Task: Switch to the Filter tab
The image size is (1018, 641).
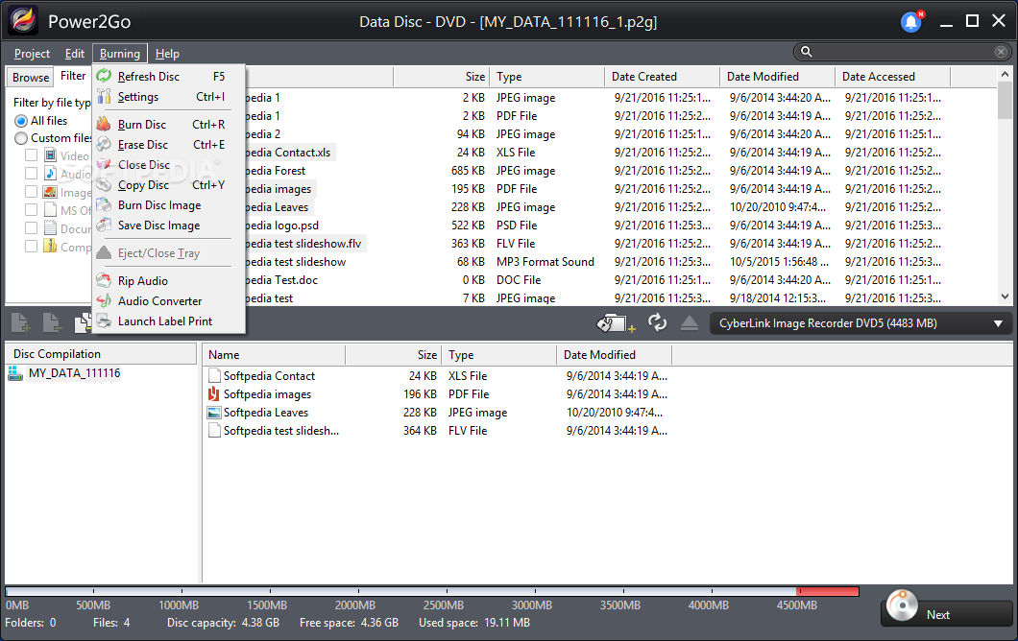Action: point(73,76)
